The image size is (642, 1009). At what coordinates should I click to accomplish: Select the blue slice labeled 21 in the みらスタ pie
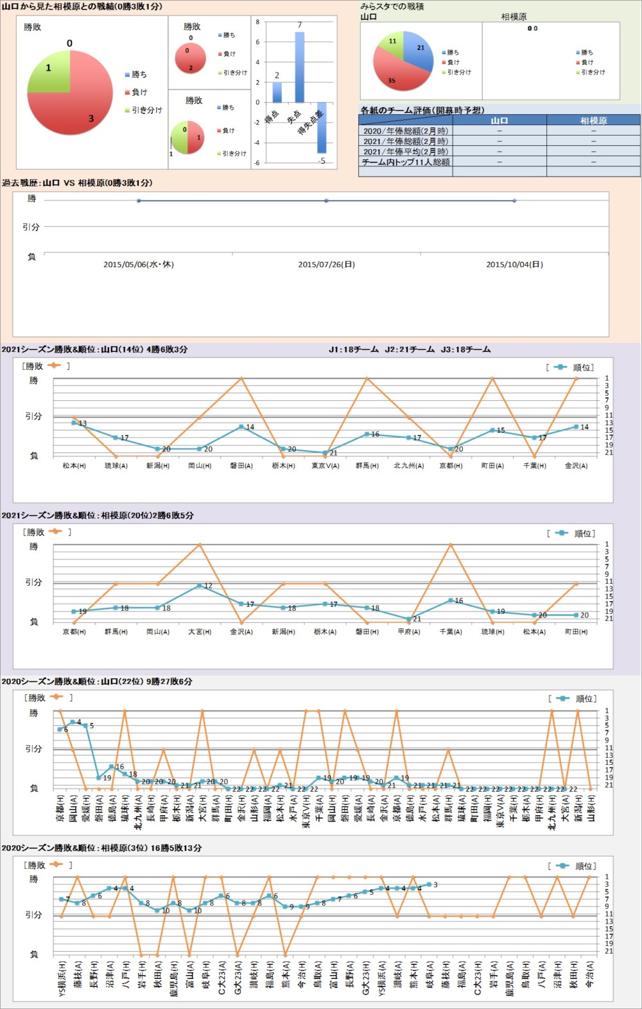pos(417,51)
